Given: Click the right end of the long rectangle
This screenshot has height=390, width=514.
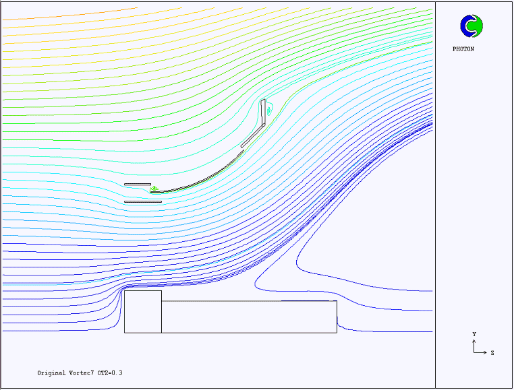Looking at the screenshot, I should (336, 317).
